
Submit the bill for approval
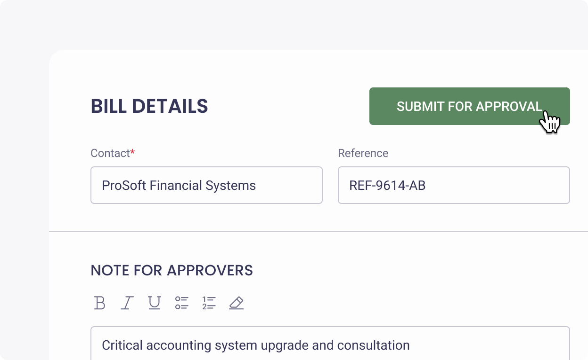click(469, 106)
